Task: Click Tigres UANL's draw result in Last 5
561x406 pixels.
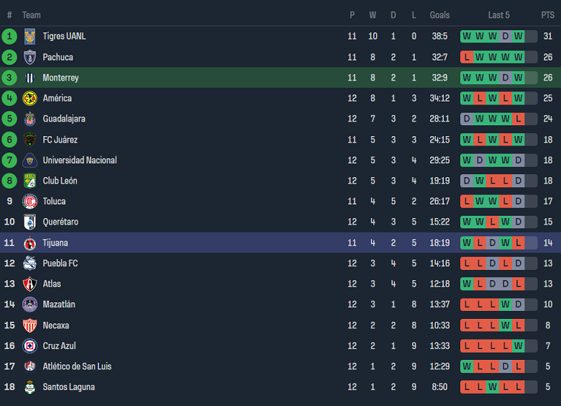Action: tap(505, 36)
